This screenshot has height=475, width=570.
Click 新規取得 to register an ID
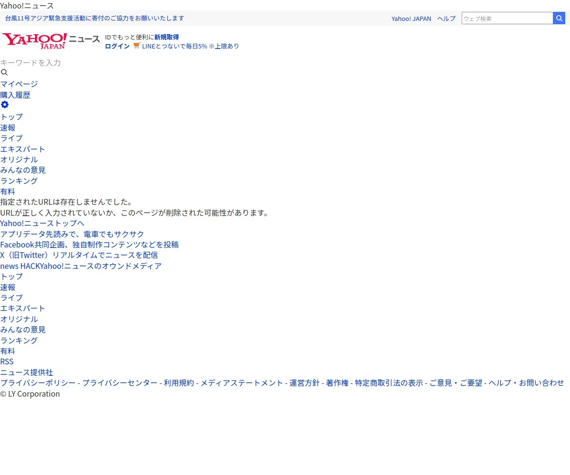point(167,37)
